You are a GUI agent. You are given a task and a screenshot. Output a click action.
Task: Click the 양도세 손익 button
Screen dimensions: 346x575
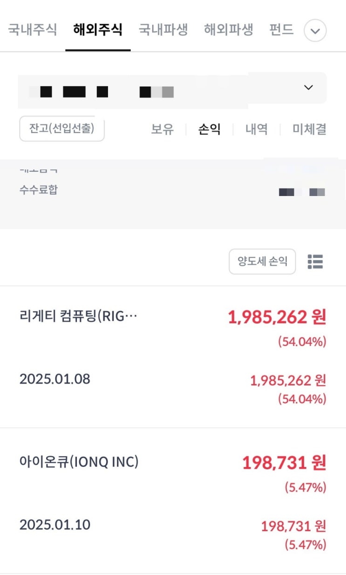pyautogui.click(x=262, y=262)
